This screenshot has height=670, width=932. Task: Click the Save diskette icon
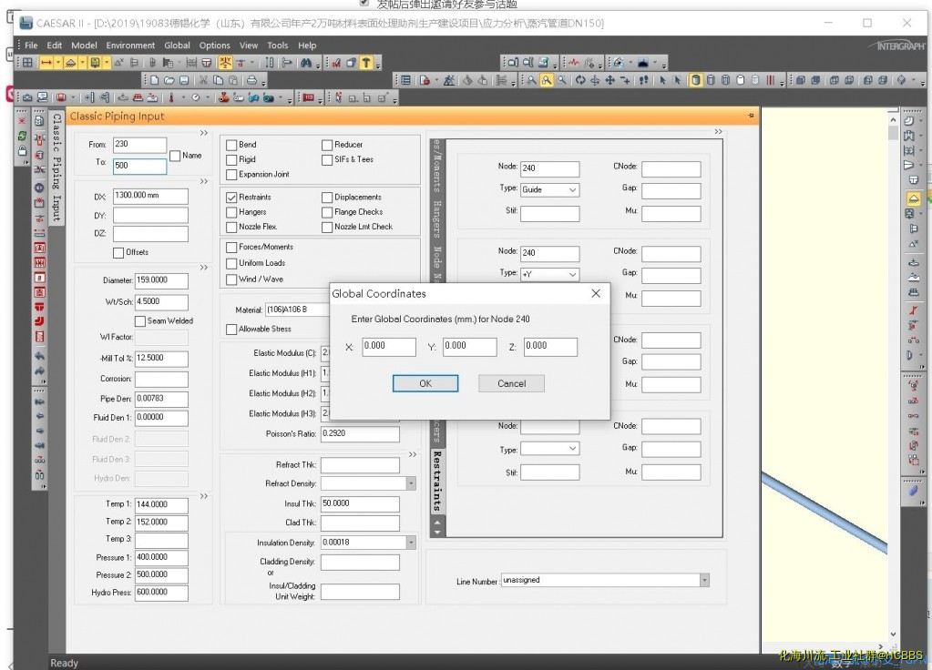pos(184,80)
